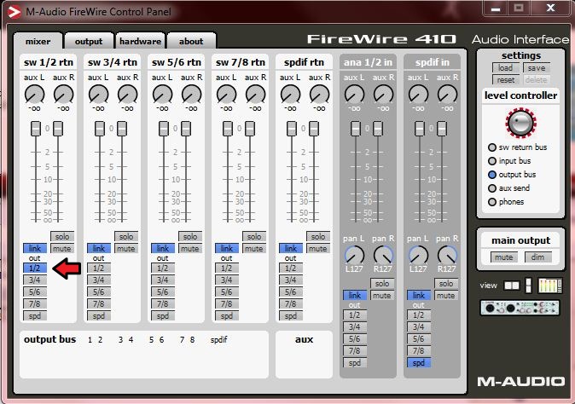The height and width of the screenshot is (404, 575).
Task: Toggle out 1/2 on sw 1/2 rtn
Action: 35,268
